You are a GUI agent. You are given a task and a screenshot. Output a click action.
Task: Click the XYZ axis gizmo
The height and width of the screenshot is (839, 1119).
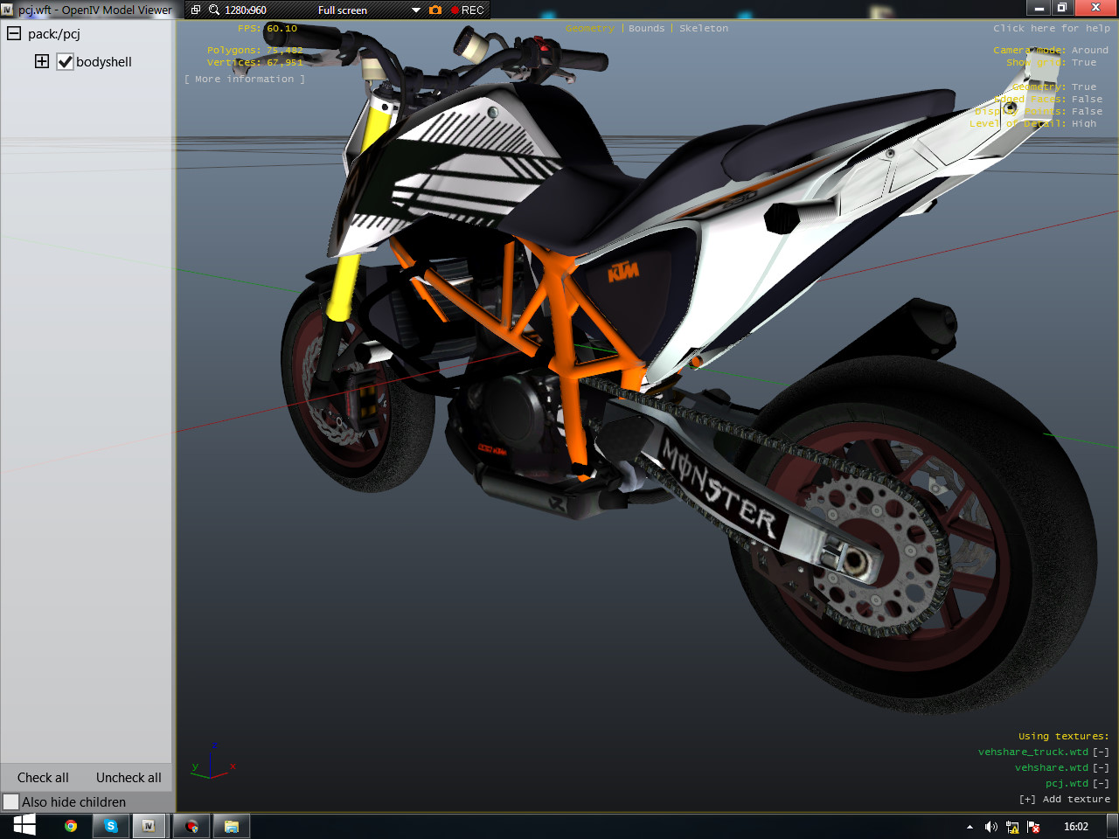(212, 761)
